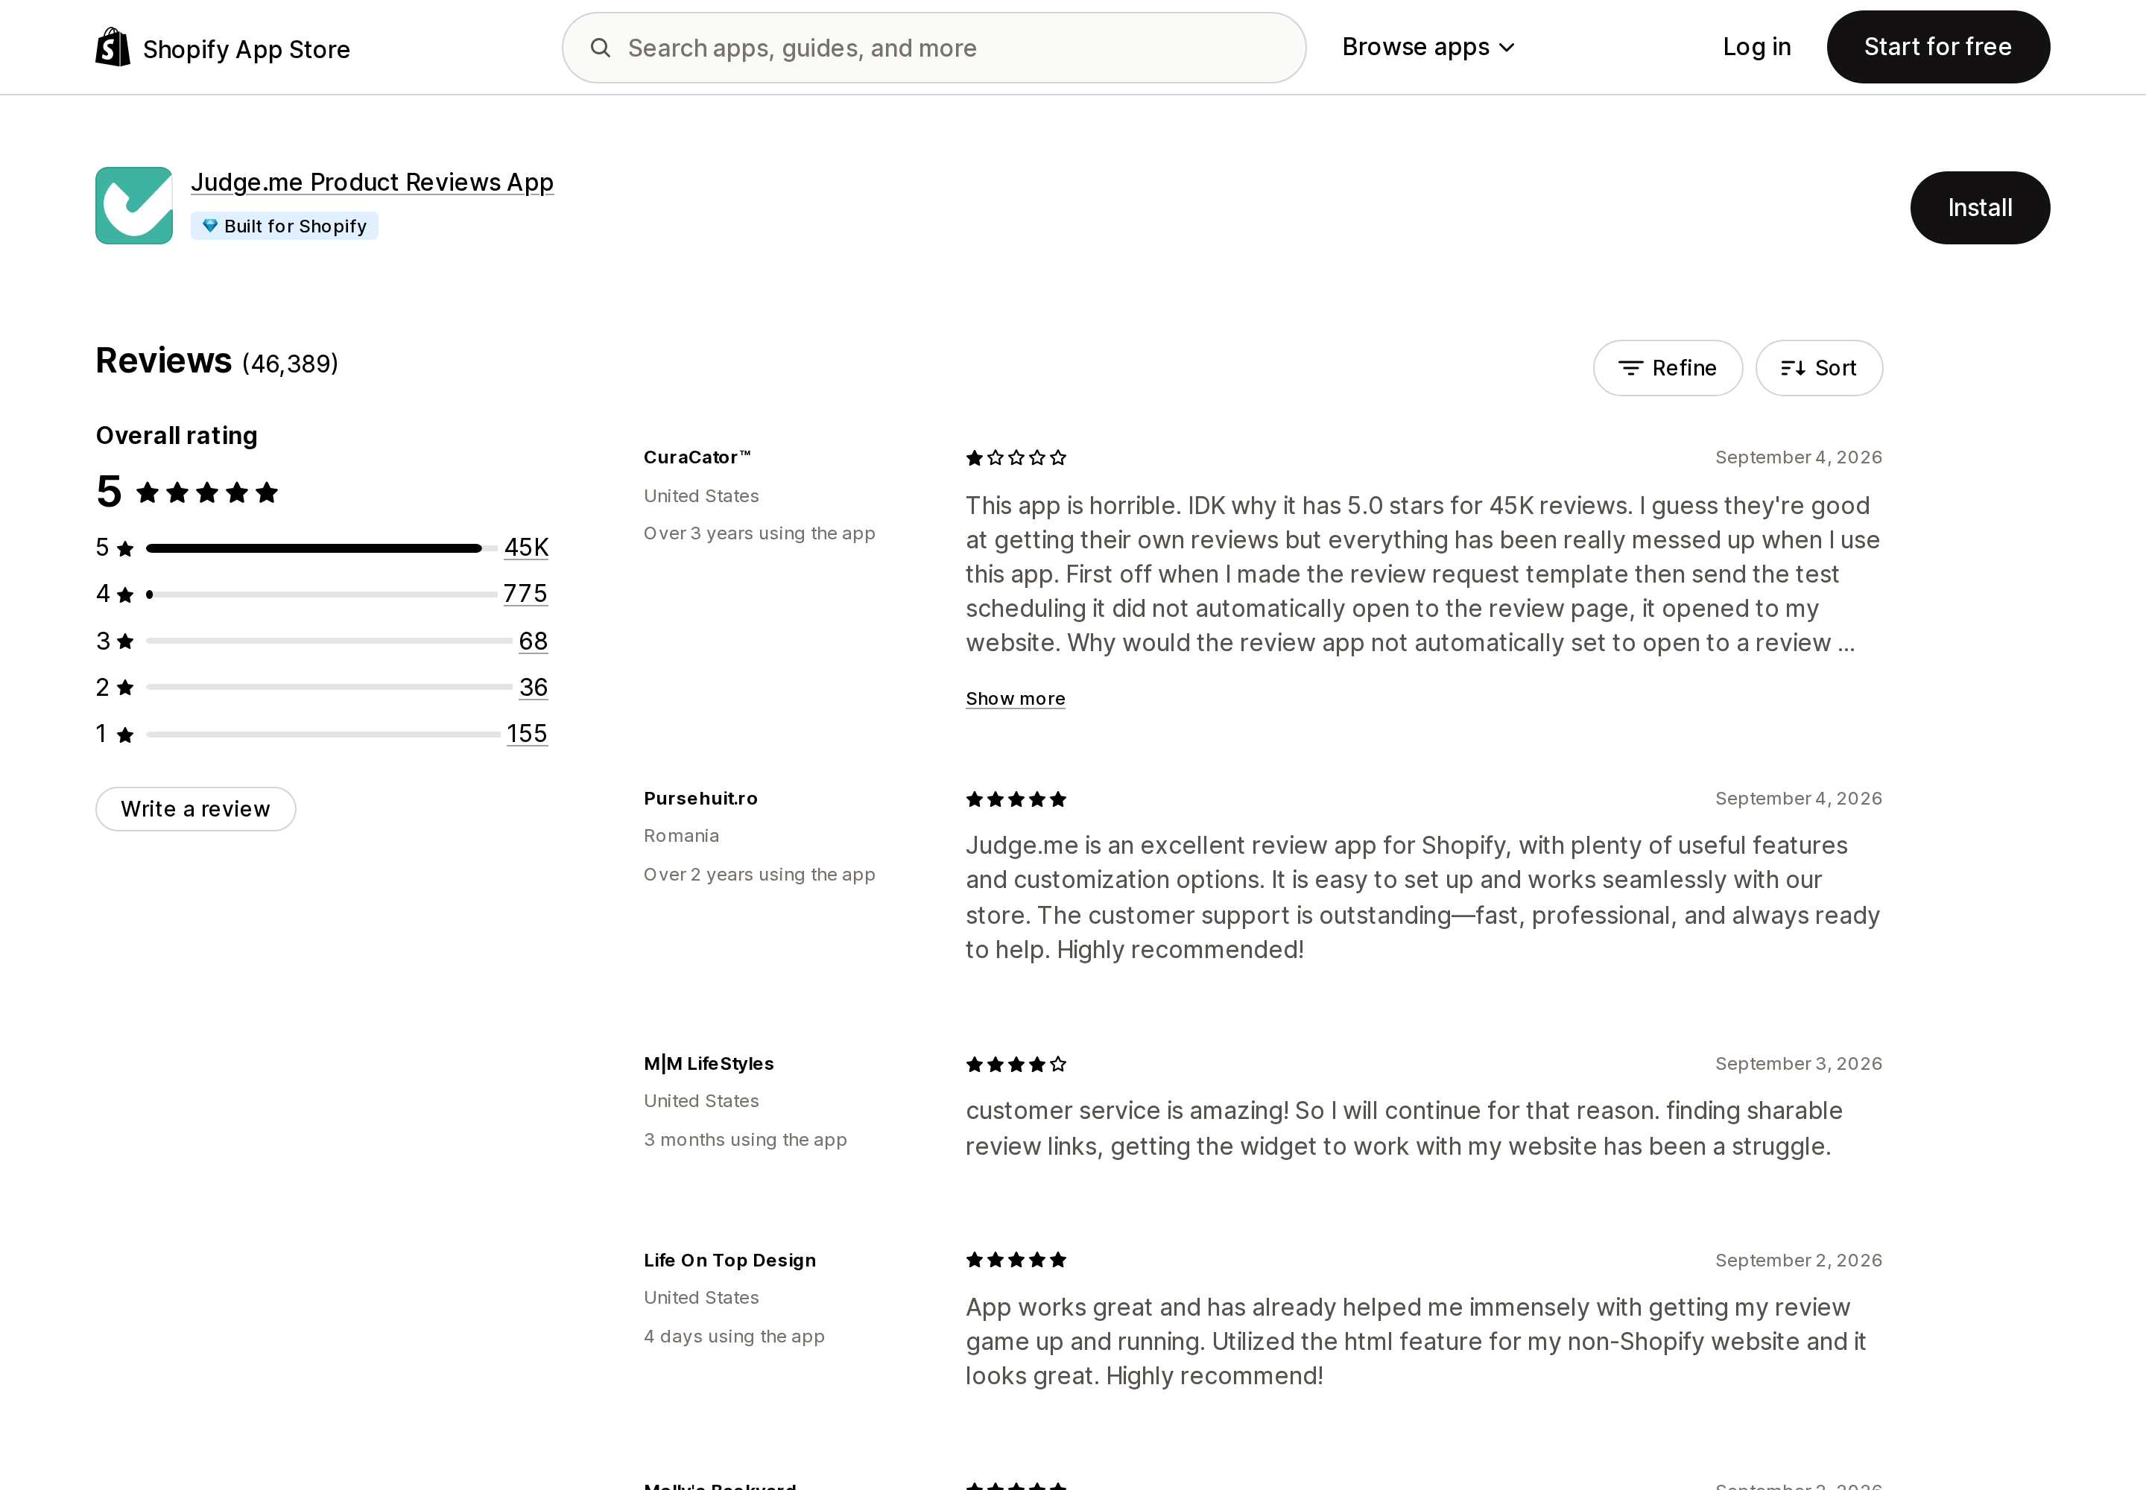Click the overall five-star rating icons
This screenshot has width=2146, height=1490.
[x=207, y=492]
